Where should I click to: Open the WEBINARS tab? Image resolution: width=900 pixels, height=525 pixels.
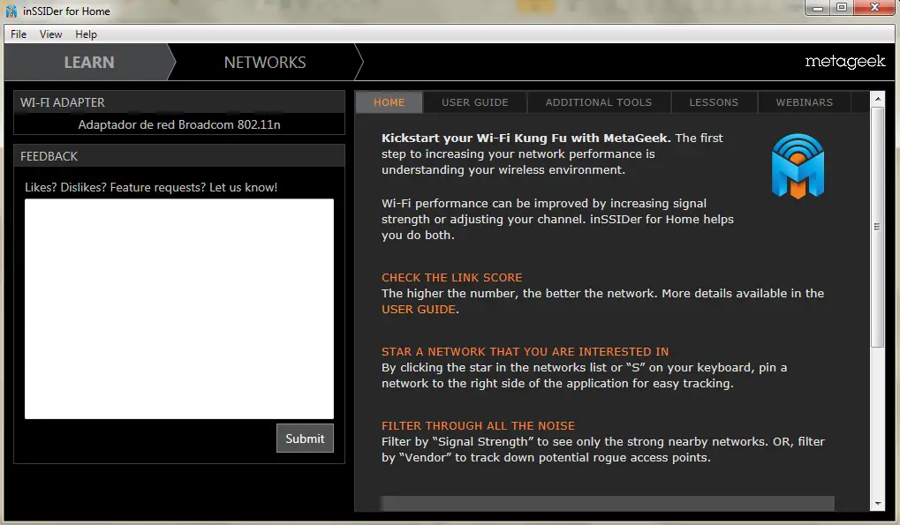(804, 102)
